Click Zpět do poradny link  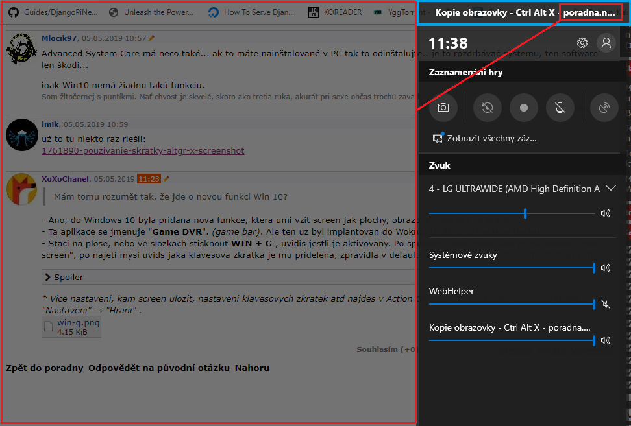tap(45, 368)
